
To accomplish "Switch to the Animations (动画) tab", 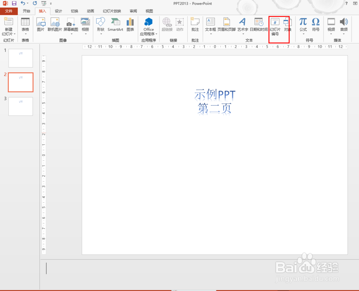I will [90, 11].
